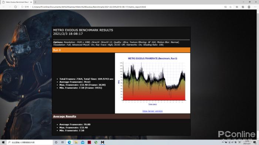Add this page to favorites star
259x145 pixels.
pyautogui.click(x=231, y=7)
